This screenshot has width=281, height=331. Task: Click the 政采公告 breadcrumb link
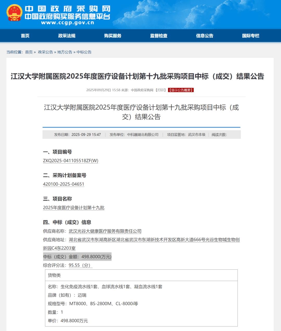coord(45,52)
